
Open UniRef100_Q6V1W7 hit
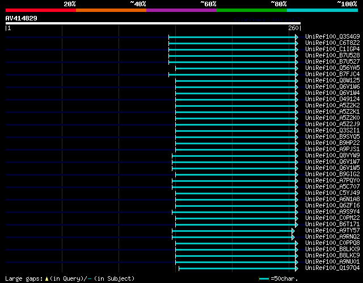[x=332, y=162]
